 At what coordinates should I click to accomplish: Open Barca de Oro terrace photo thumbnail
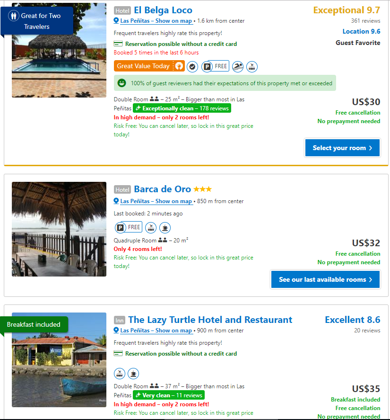tap(59, 229)
